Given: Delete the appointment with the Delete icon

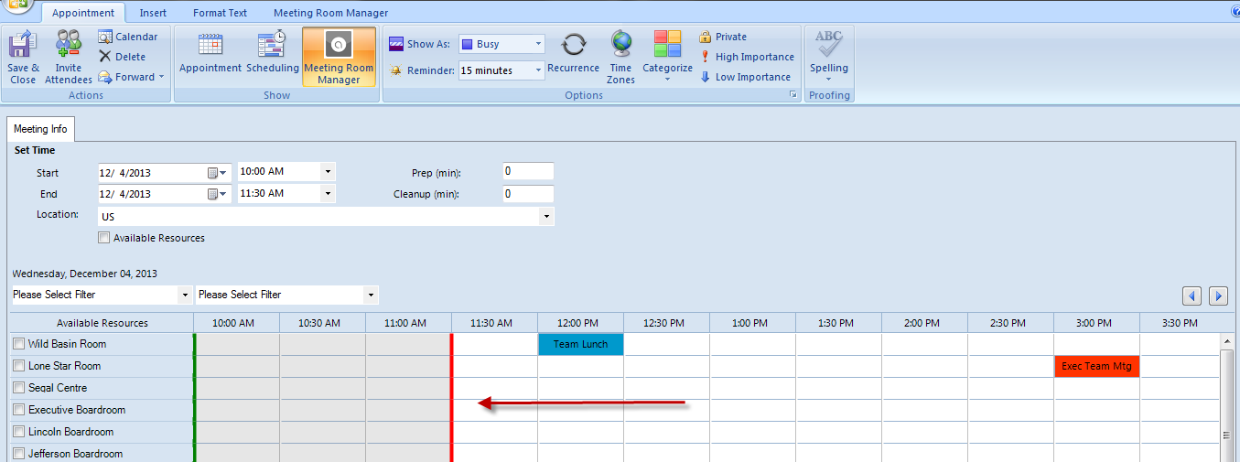Looking at the screenshot, I should point(122,57).
